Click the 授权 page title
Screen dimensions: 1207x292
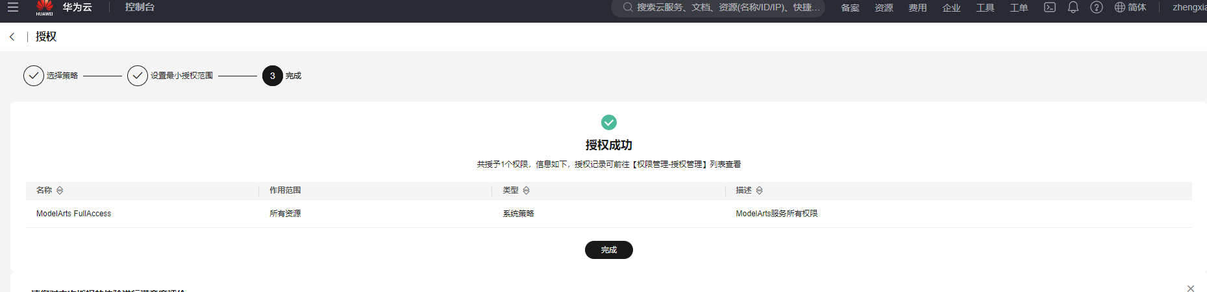[46, 37]
